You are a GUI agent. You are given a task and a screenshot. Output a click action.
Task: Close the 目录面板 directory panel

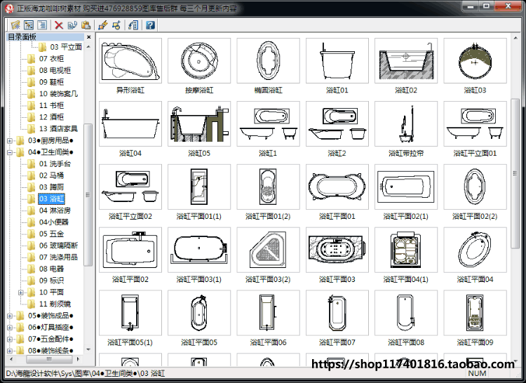(88, 37)
